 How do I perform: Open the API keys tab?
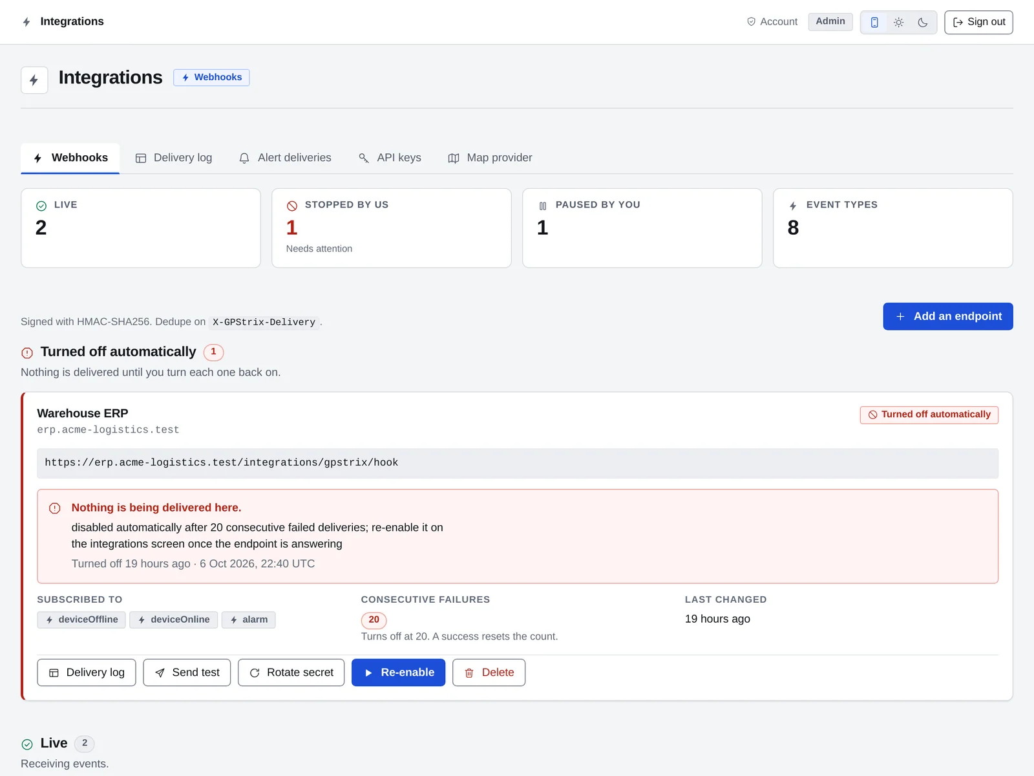click(390, 158)
